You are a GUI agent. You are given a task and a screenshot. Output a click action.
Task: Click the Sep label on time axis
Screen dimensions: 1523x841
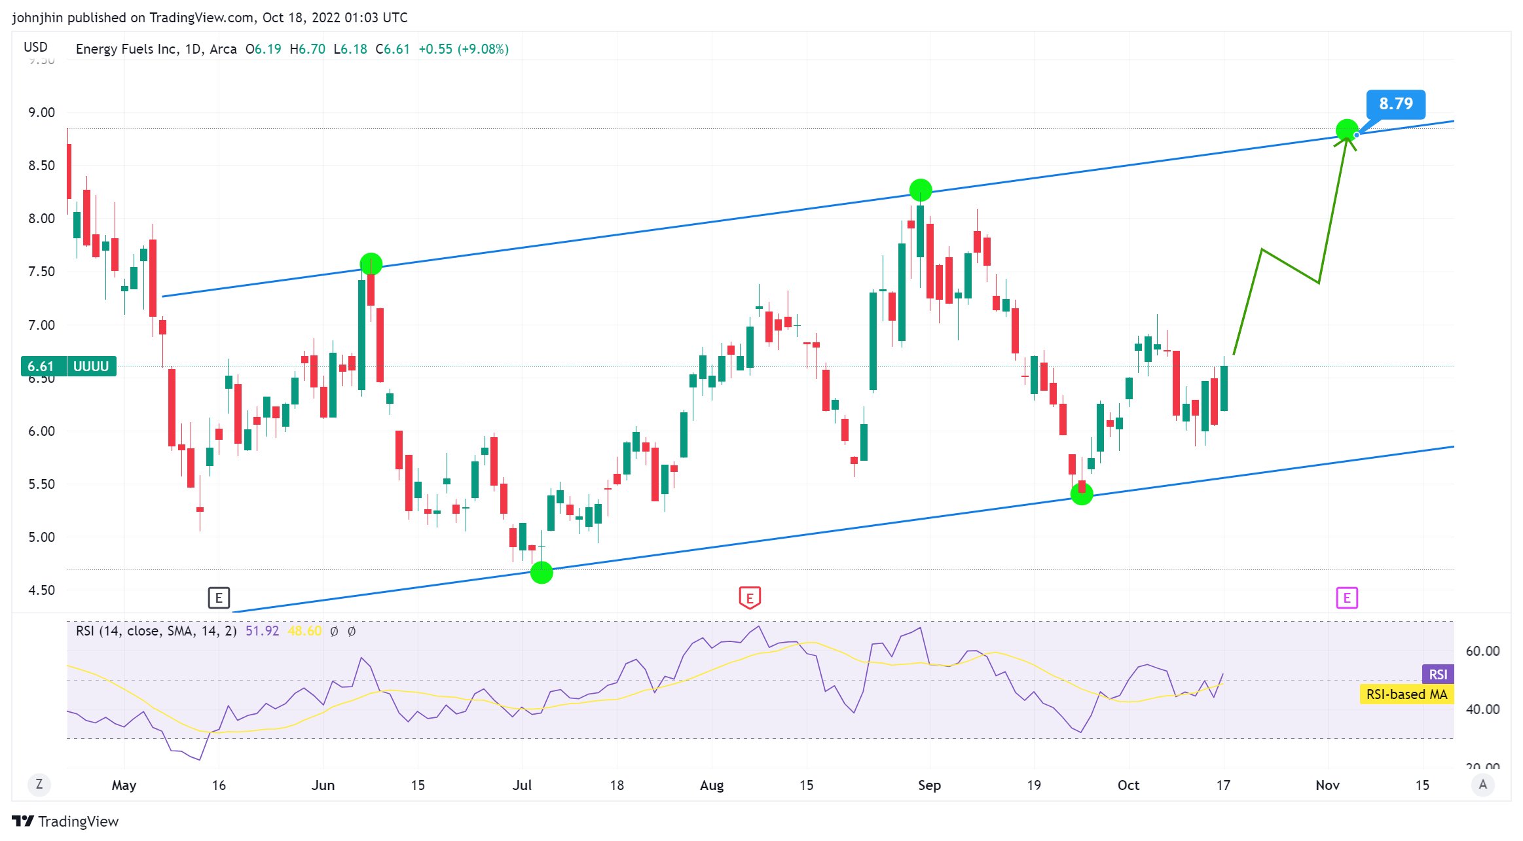928,785
